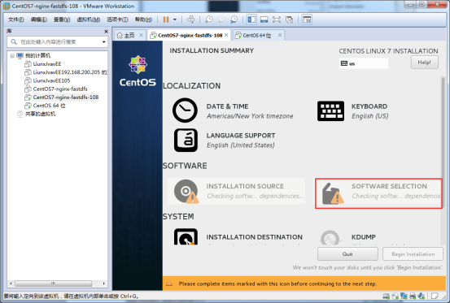450x303 pixels.
Task: Click the Keyboard layout icon
Action: [x=330, y=110]
